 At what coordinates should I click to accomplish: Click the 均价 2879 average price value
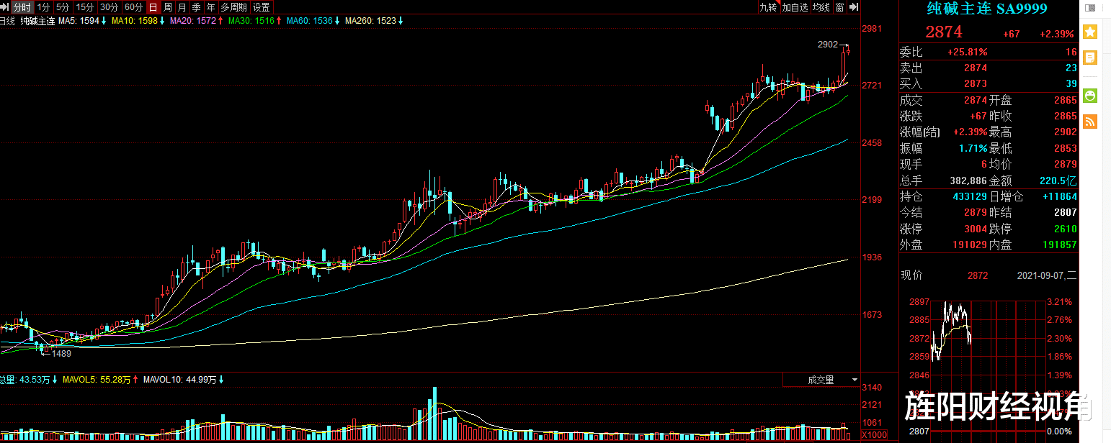pos(1065,164)
